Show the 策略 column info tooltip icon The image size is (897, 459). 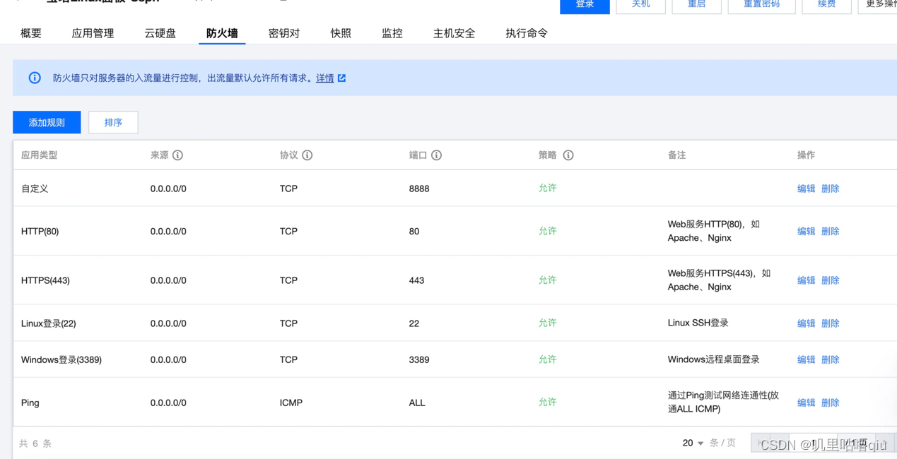568,155
